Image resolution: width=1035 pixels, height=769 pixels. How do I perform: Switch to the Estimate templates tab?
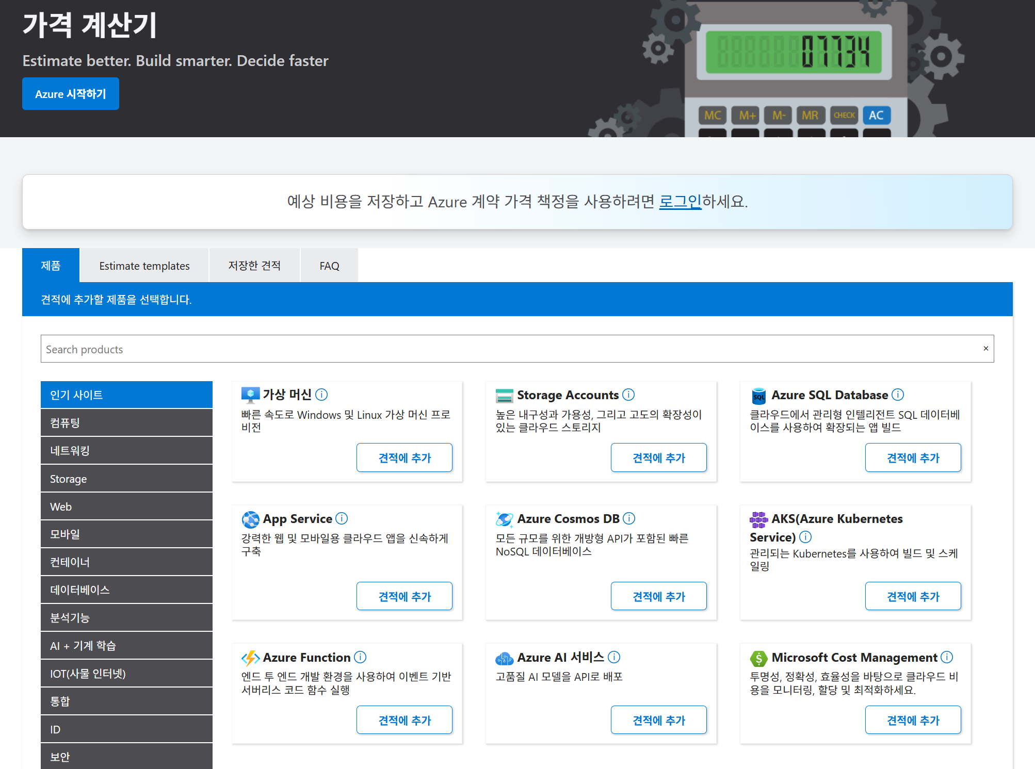click(x=144, y=266)
